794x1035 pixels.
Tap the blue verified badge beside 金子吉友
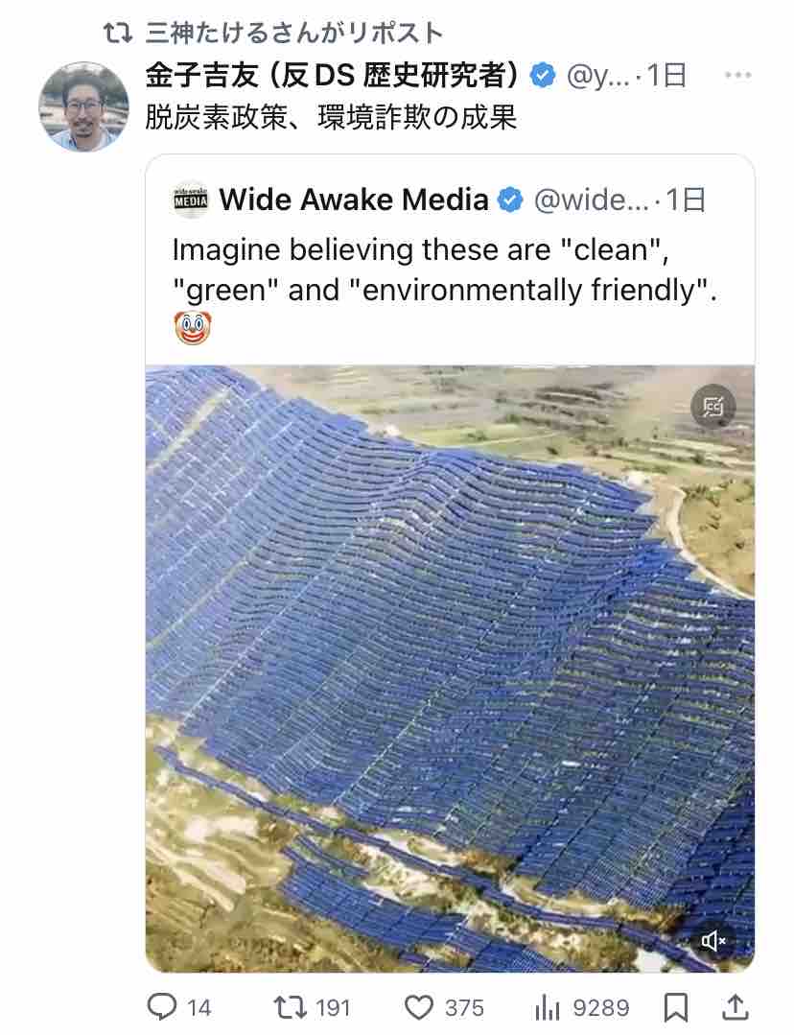pyautogui.click(x=543, y=76)
